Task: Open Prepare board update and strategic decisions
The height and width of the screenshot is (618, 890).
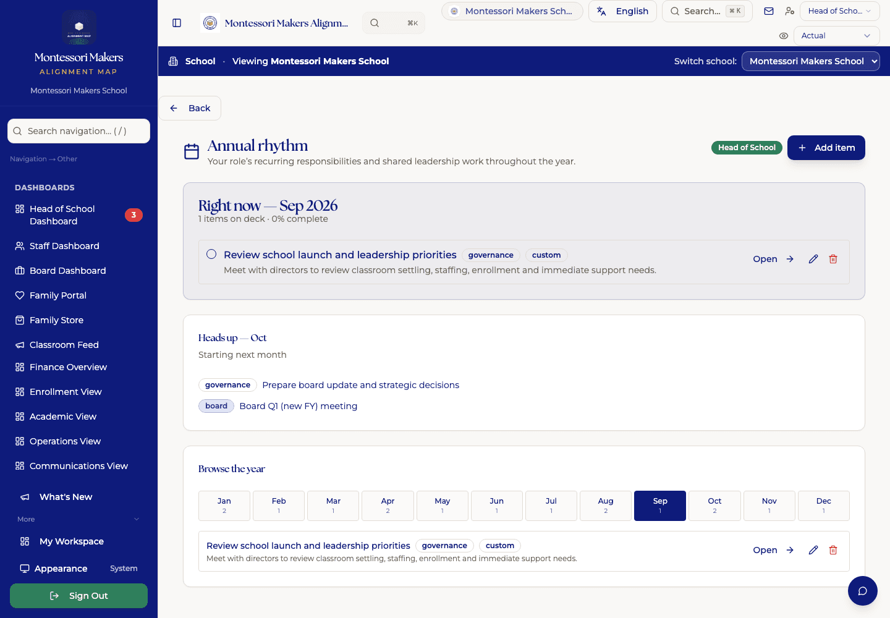Action: point(361,385)
